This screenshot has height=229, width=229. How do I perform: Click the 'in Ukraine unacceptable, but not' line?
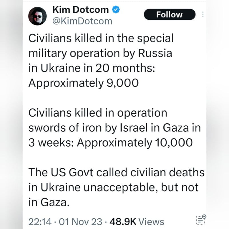pos(113,187)
